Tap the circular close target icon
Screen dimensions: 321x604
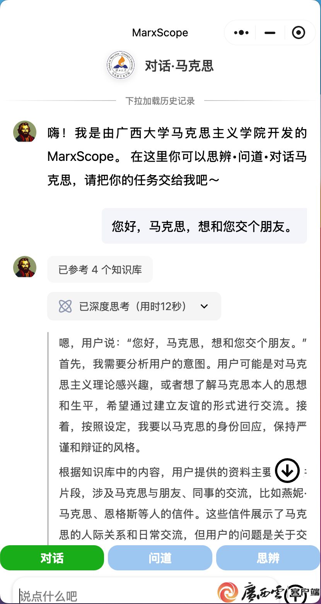click(x=299, y=33)
